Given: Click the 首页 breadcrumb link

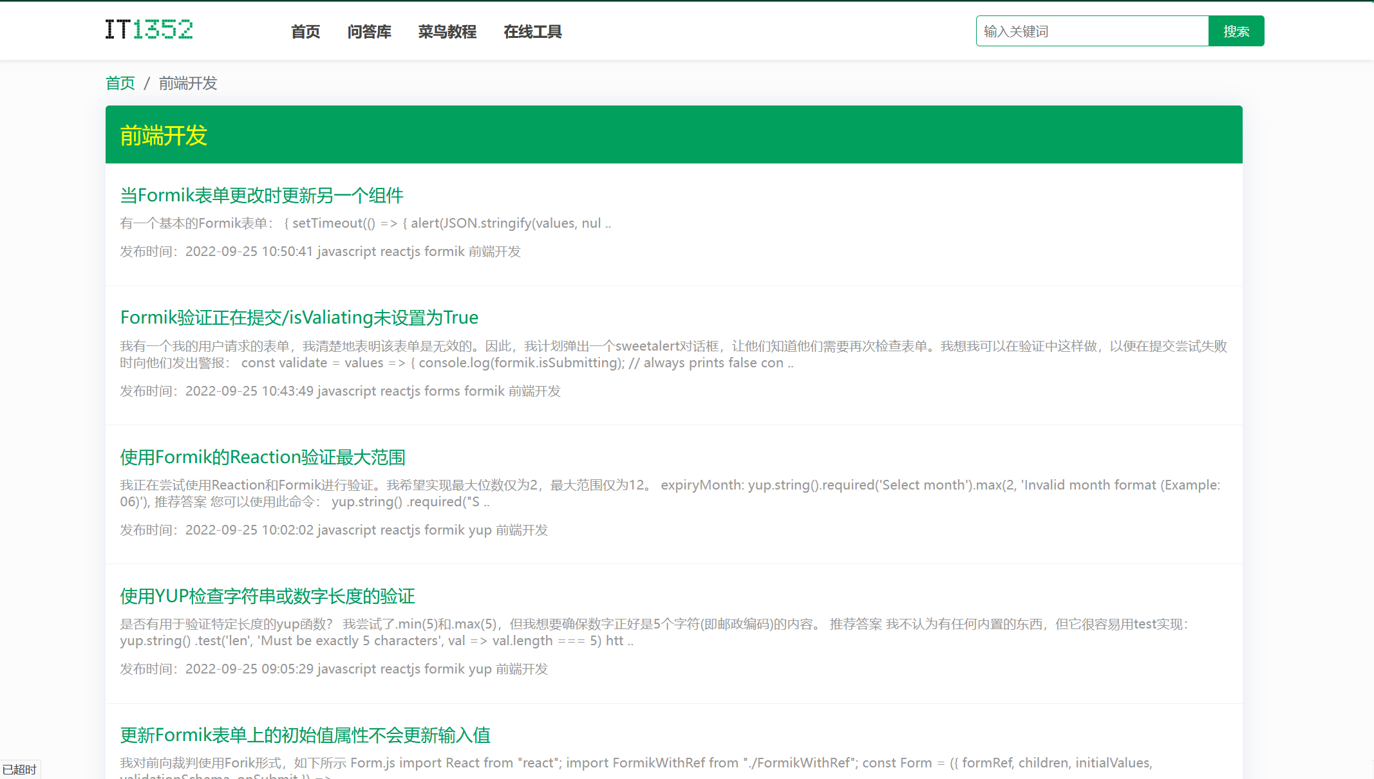Looking at the screenshot, I should click(x=120, y=84).
